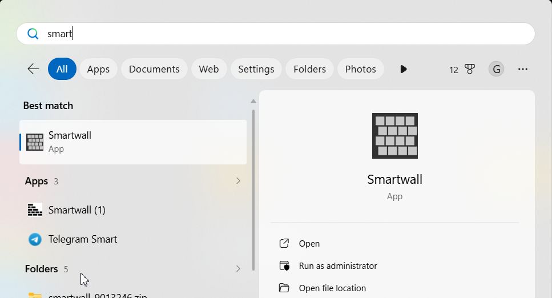Screen dimensions: 552x298
Task: Click the results list scrollbar
Action: 253,190
